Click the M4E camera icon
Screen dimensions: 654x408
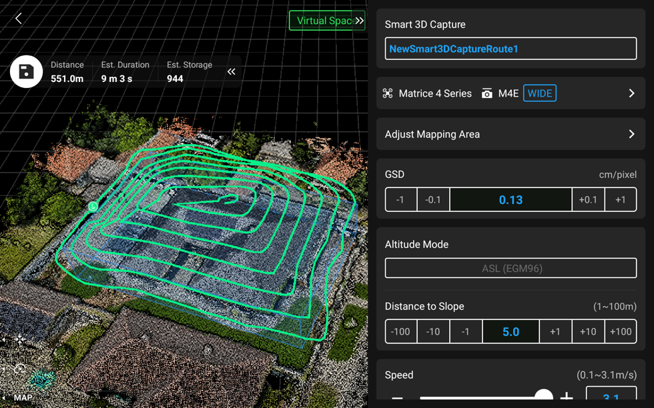tap(487, 93)
